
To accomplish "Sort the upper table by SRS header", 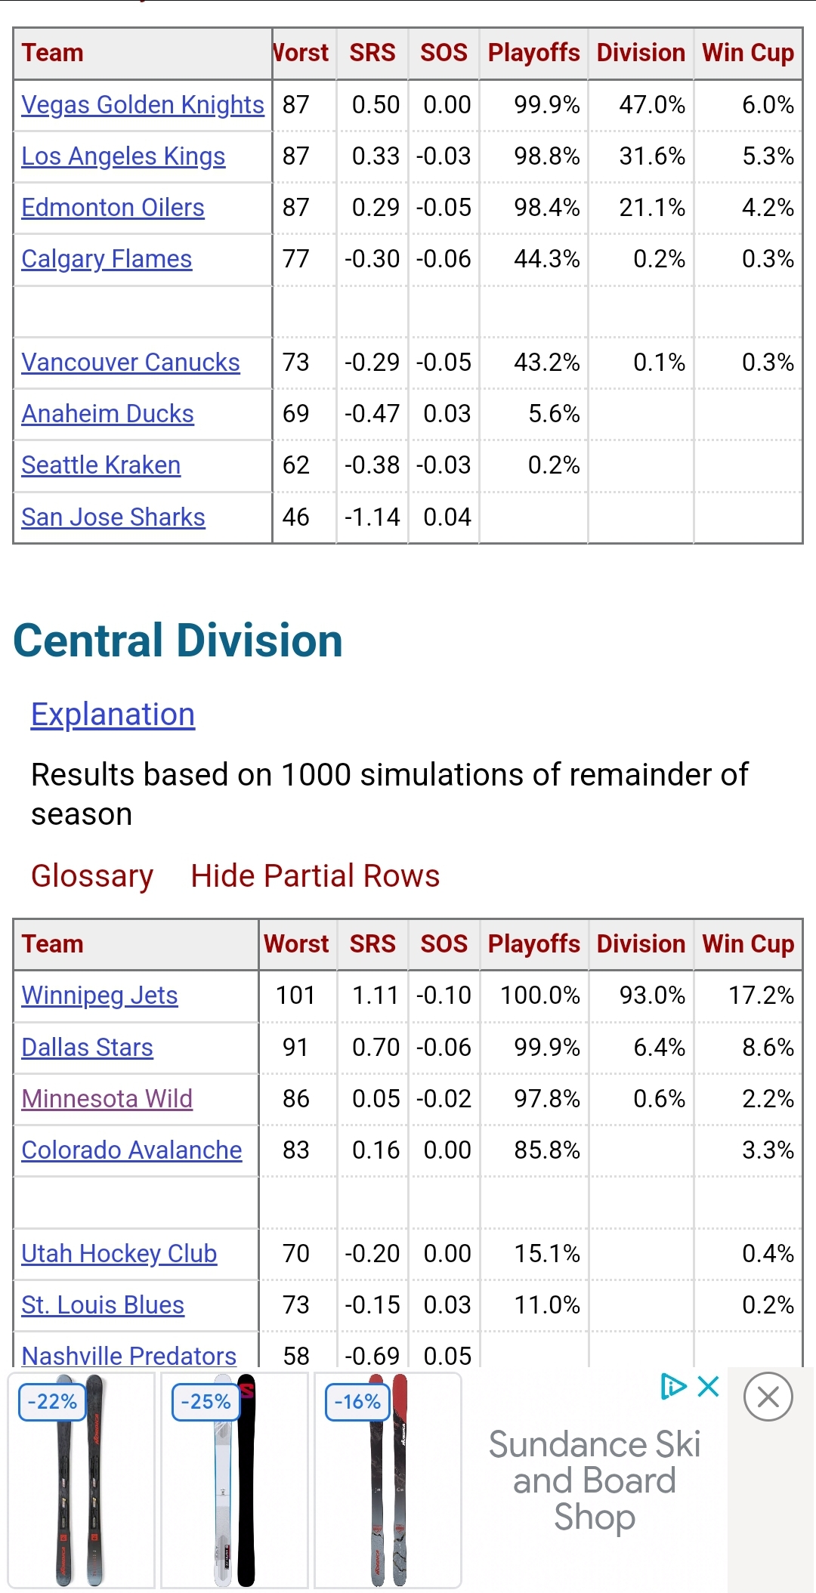I will (x=372, y=53).
